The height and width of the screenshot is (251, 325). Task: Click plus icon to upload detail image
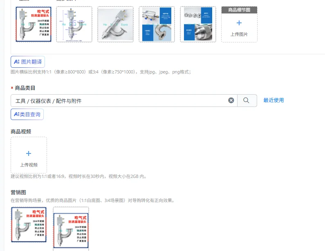click(239, 23)
